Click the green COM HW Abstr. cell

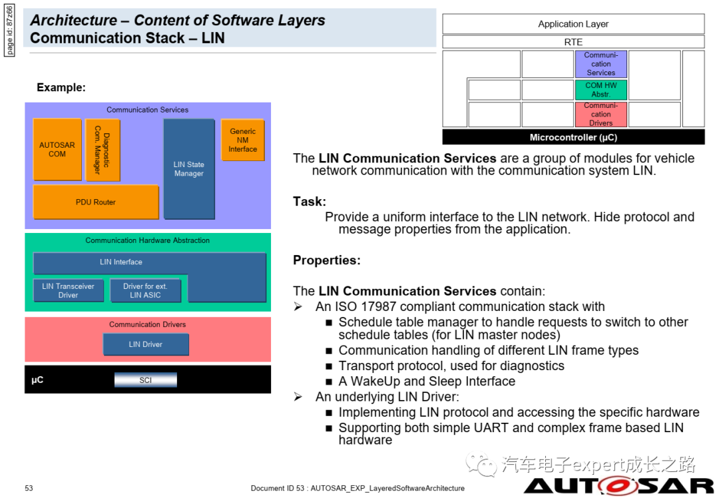[600, 90]
